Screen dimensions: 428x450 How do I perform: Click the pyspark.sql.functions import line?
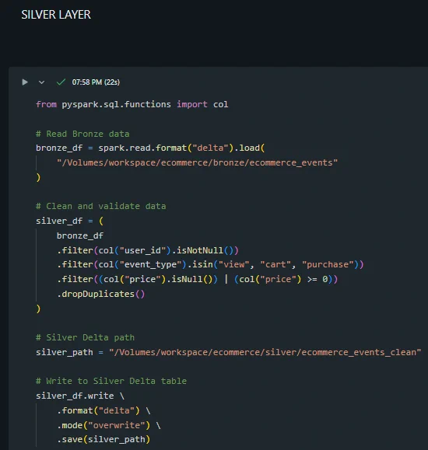tap(132, 104)
